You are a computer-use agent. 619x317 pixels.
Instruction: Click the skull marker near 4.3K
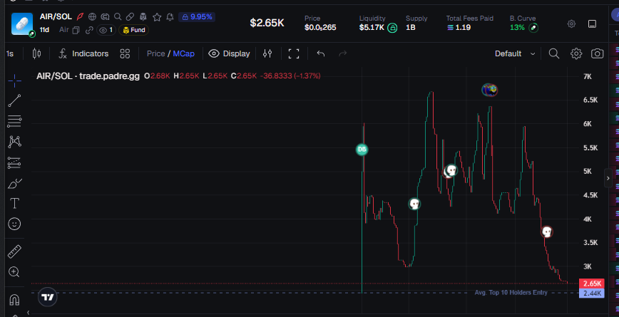[414, 204]
